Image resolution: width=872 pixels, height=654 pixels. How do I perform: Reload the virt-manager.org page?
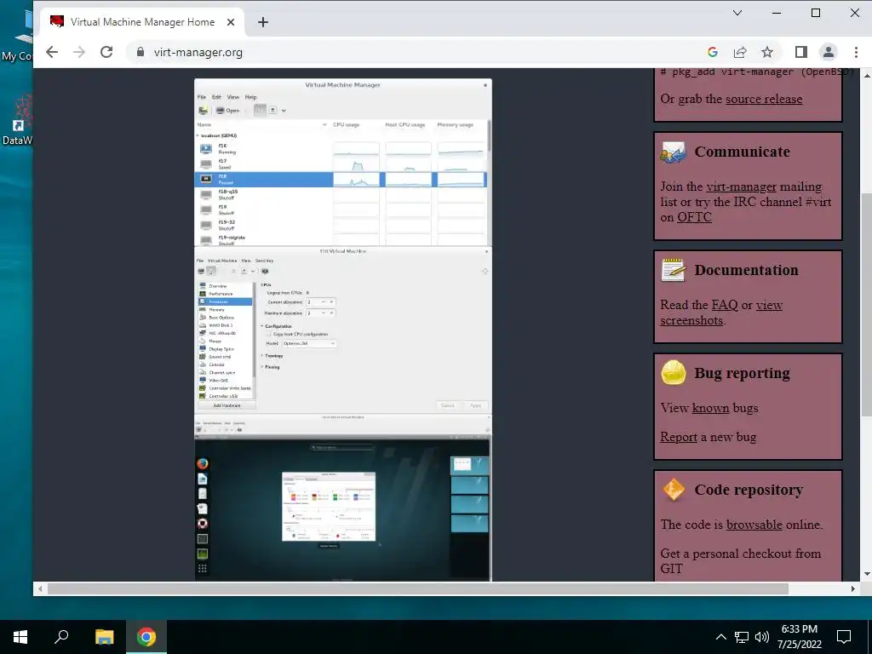point(106,52)
